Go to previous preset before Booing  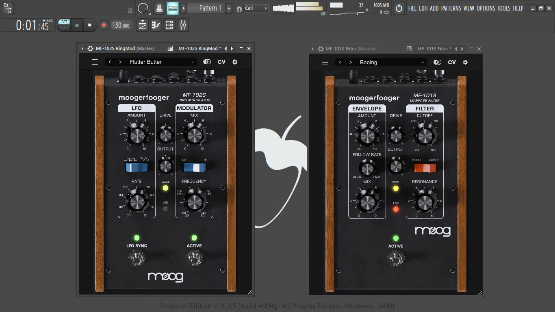pyautogui.click(x=340, y=62)
